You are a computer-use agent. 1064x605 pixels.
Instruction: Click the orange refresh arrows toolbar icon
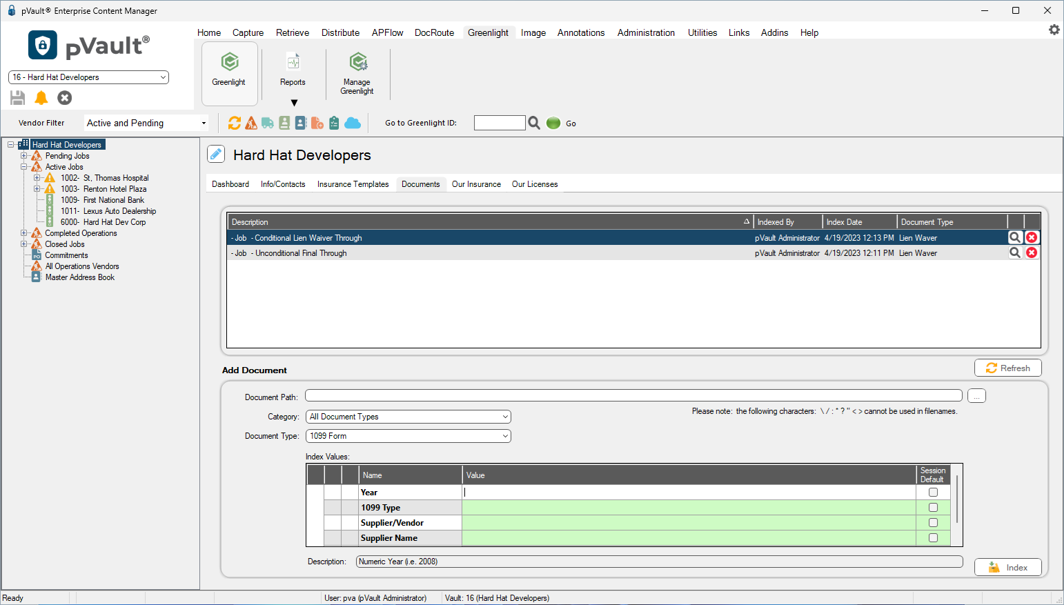pos(235,123)
